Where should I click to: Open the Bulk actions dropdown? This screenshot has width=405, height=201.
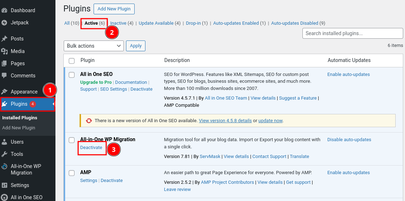pyautogui.click(x=94, y=46)
